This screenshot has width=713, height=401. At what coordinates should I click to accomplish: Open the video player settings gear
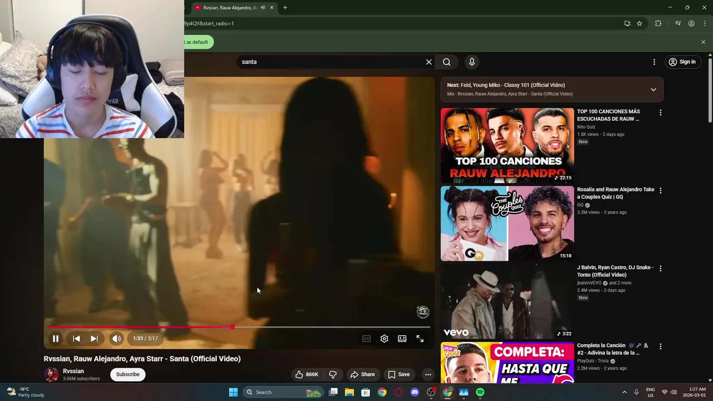[384, 339]
